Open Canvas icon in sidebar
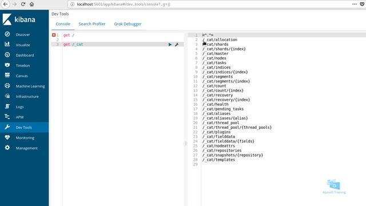Image resolution: width=366 pixels, height=206 pixels. (x=7, y=75)
